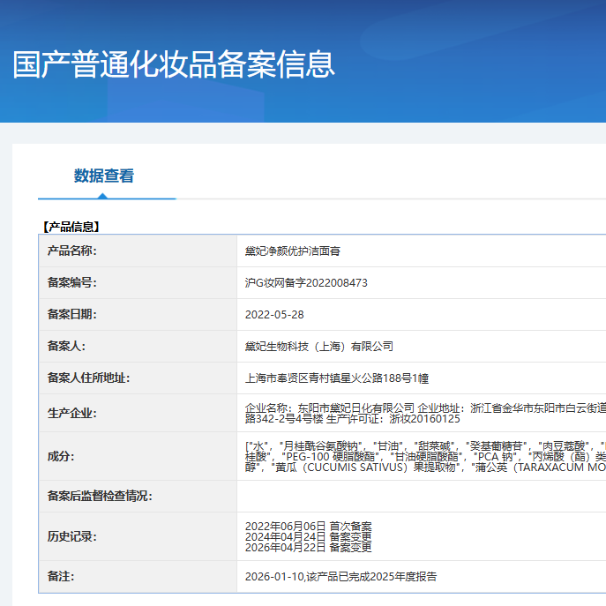This screenshot has width=606, height=606.
Task: Select history entry 2022年06月06日 首次备案
Action: tap(308, 527)
